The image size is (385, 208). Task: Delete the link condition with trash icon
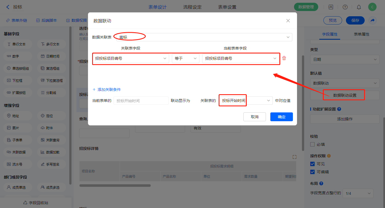[284, 58]
